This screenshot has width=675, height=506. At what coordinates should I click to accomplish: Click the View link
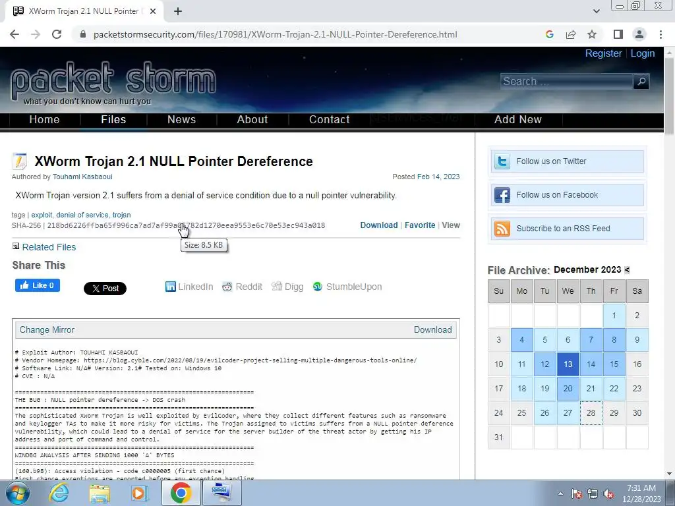click(x=451, y=225)
